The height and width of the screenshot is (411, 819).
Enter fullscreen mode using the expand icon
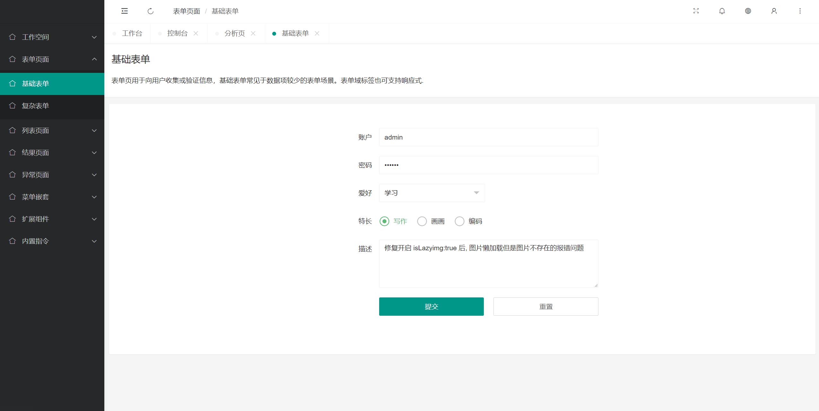point(696,11)
